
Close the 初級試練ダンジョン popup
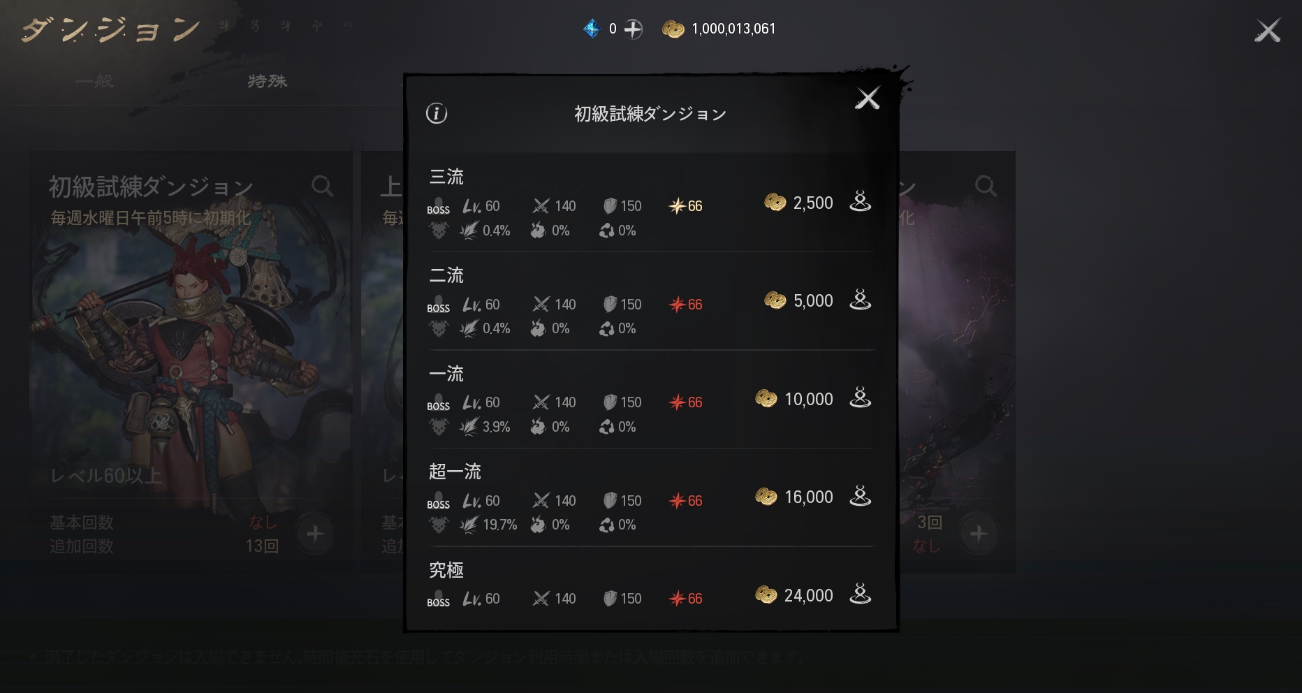click(868, 99)
